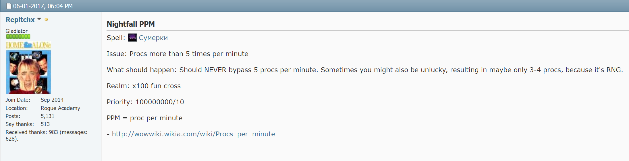Screen dimensions: 629x161
Task: Click the Nightfall PPM post title
Action: pyautogui.click(x=131, y=24)
